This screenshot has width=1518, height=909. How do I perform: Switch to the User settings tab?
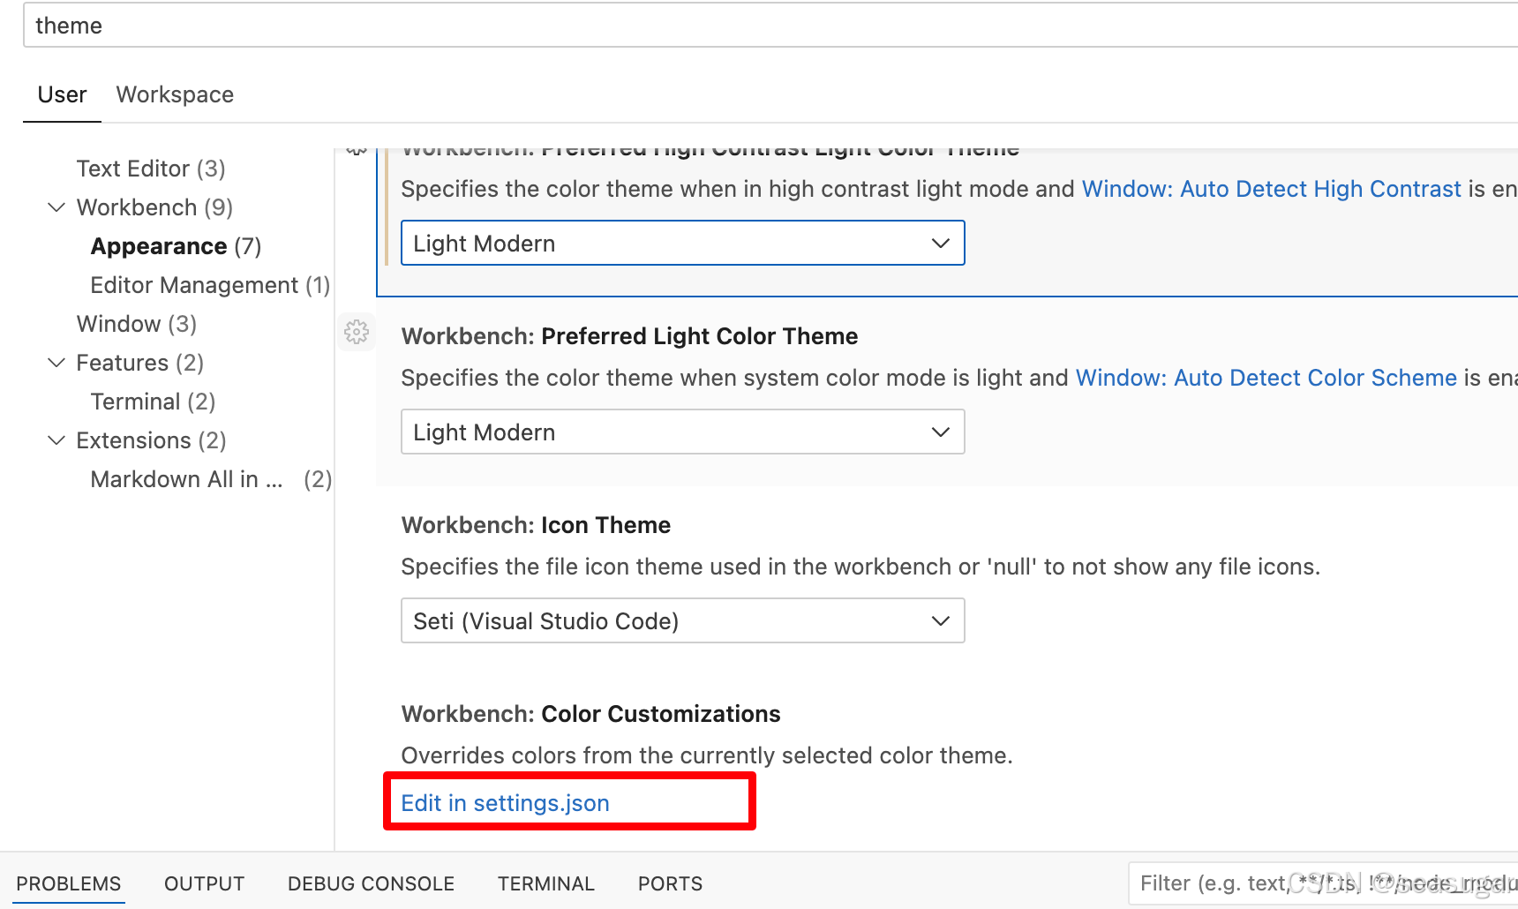pyautogui.click(x=62, y=94)
